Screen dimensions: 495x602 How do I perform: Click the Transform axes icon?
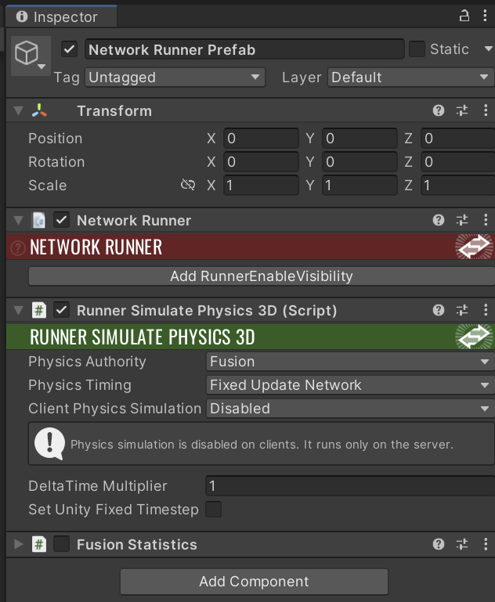click(x=39, y=110)
